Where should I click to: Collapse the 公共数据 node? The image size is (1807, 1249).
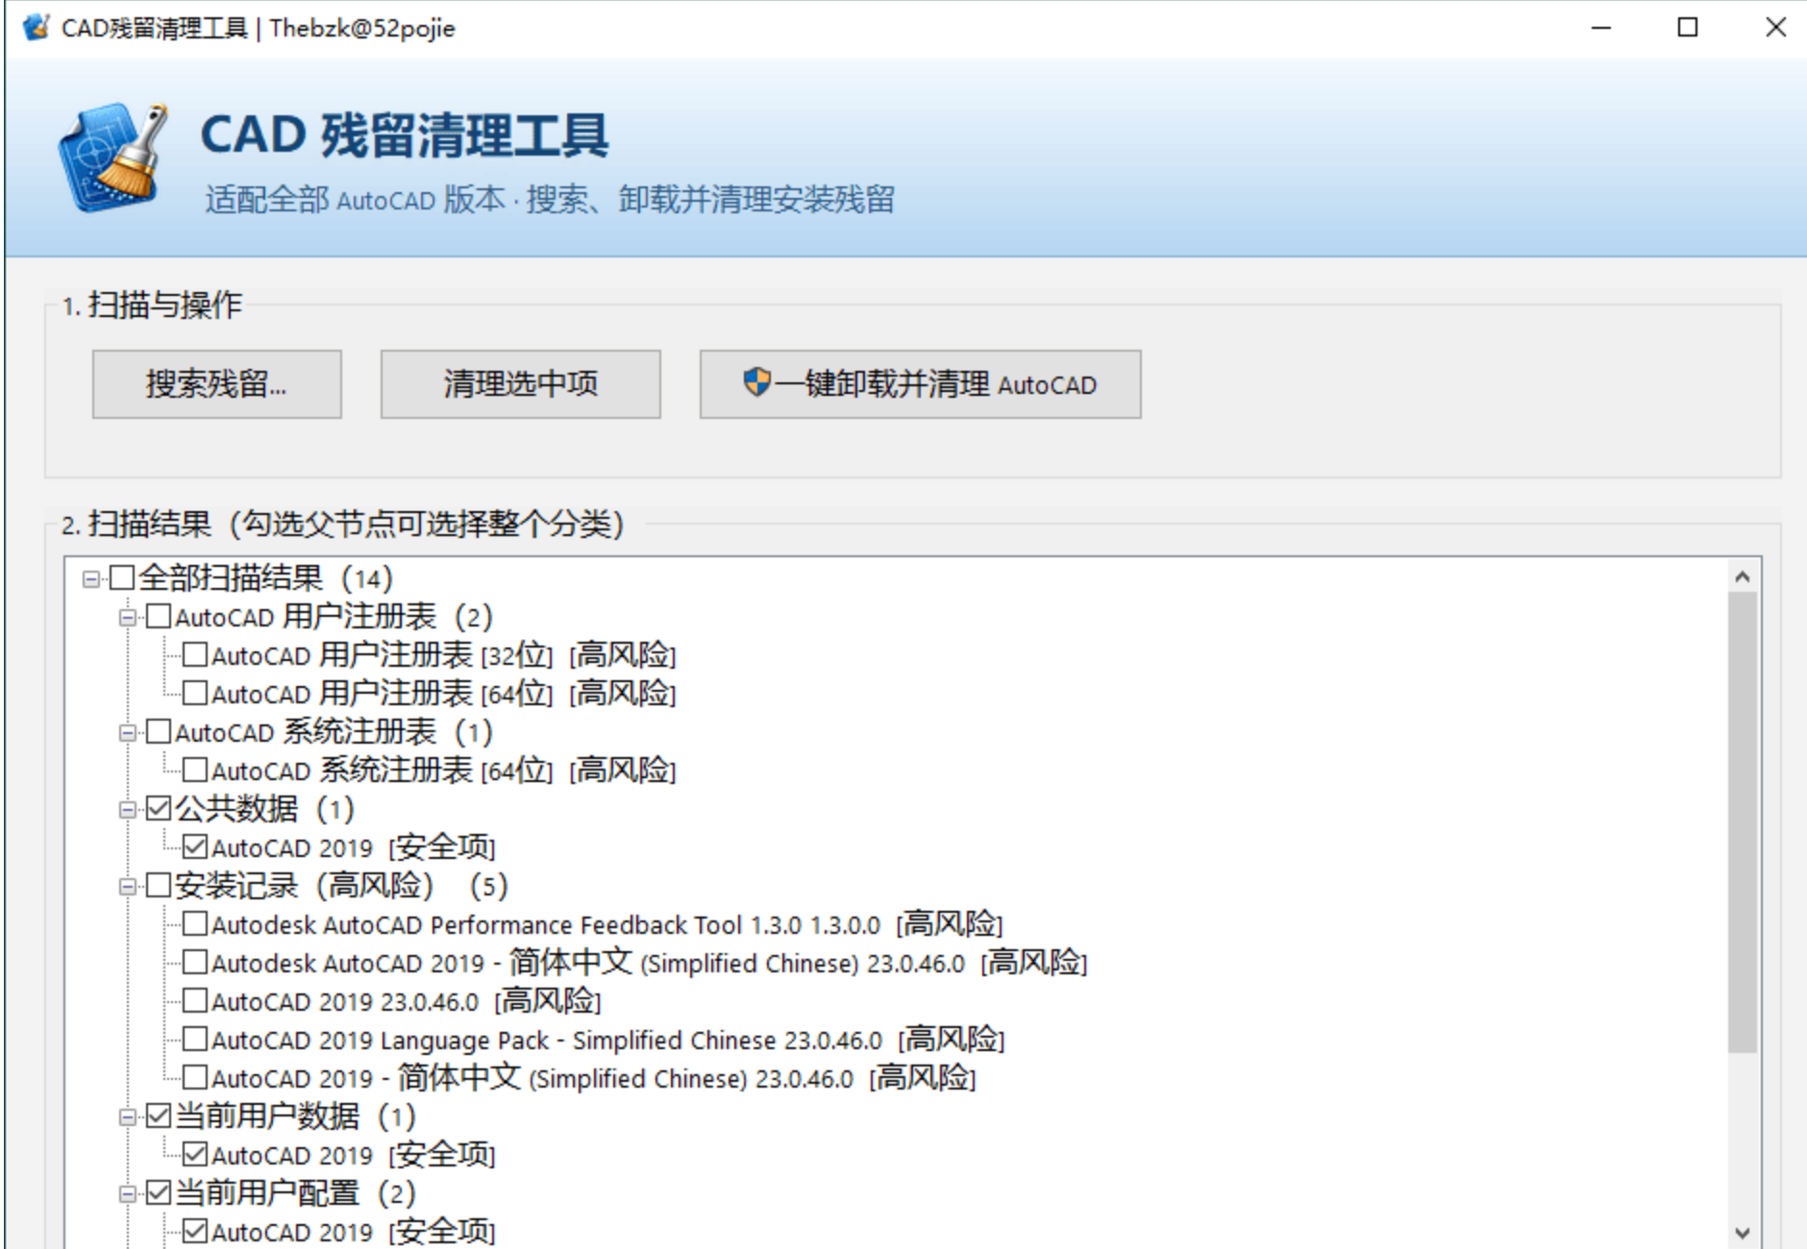[x=127, y=810]
